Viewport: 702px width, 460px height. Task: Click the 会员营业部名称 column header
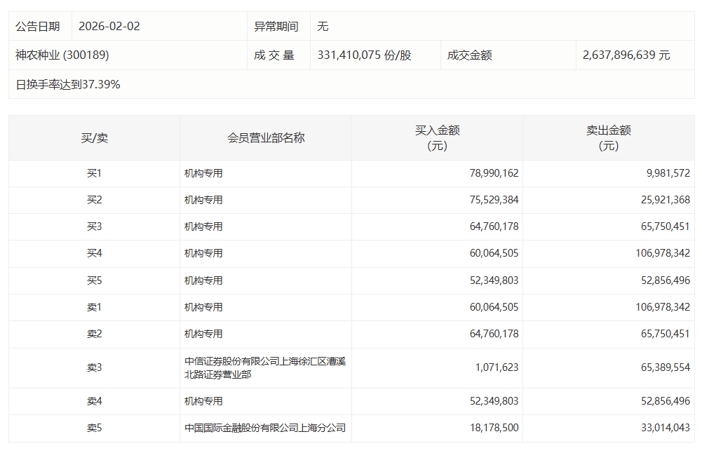tap(266, 138)
